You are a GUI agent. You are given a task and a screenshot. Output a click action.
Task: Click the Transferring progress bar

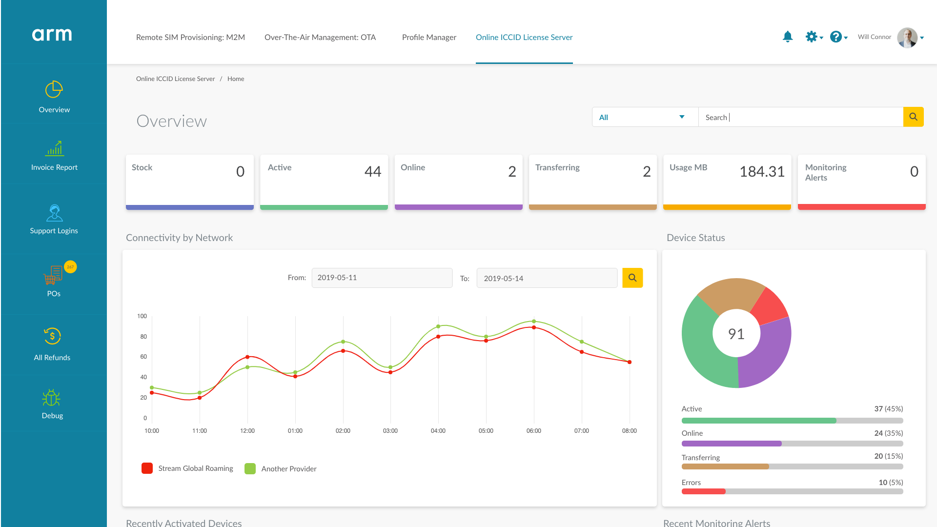[x=792, y=466]
